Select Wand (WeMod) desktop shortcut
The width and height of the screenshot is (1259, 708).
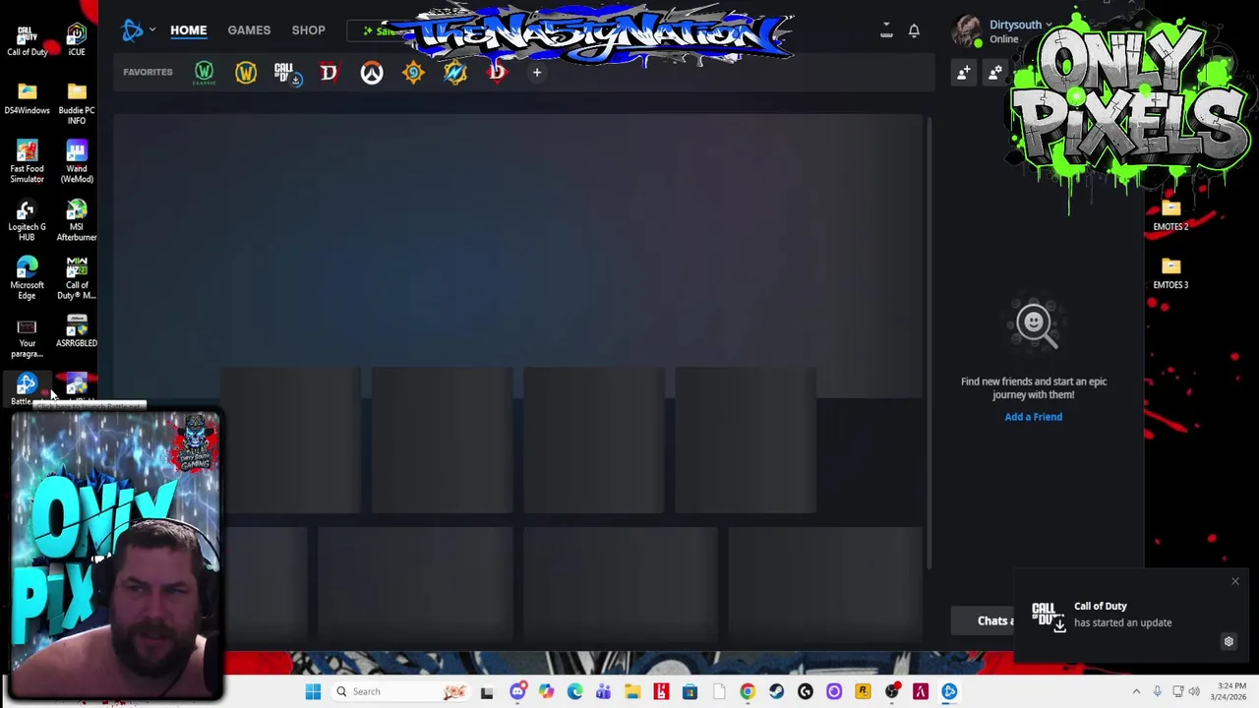[x=77, y=161]
